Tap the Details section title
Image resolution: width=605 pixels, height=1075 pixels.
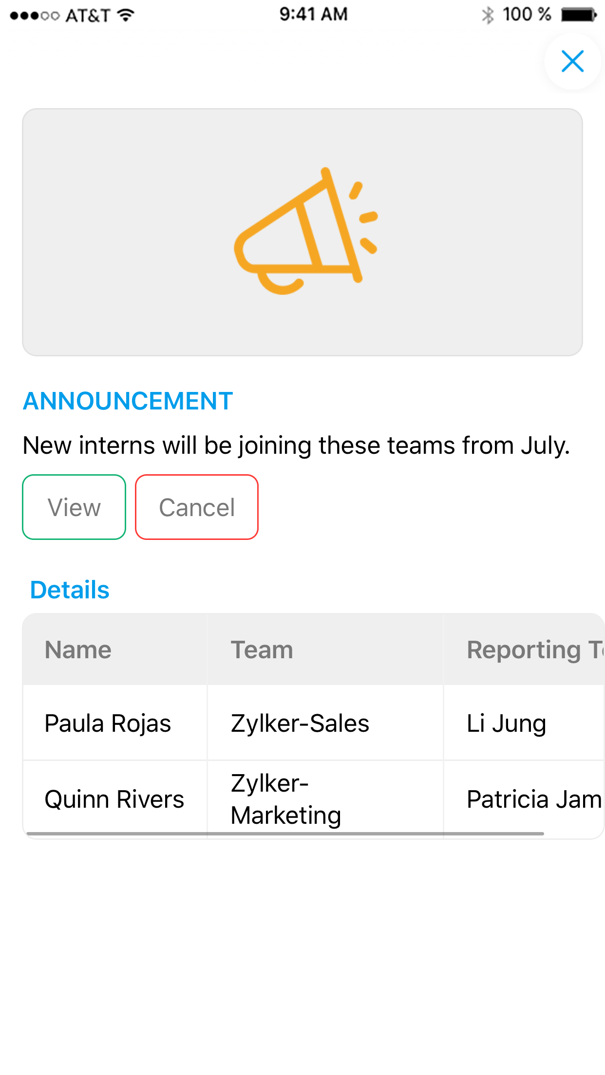70,590
